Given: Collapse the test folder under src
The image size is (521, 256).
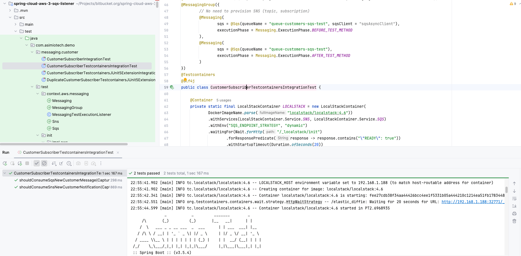Looking at the screenshot, I should coord(16,31).
